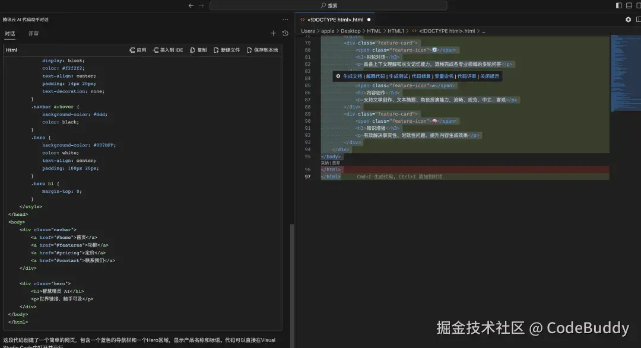Open chat history clock icon
The height and width of the screenshot is (348, 641).
pyautogui.click(x=285, y=33)
